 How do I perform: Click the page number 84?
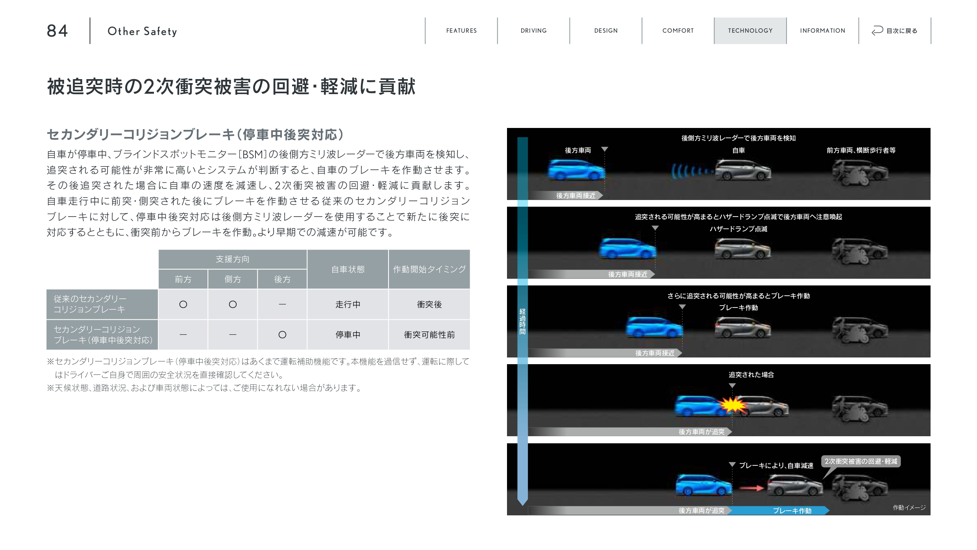57,31
